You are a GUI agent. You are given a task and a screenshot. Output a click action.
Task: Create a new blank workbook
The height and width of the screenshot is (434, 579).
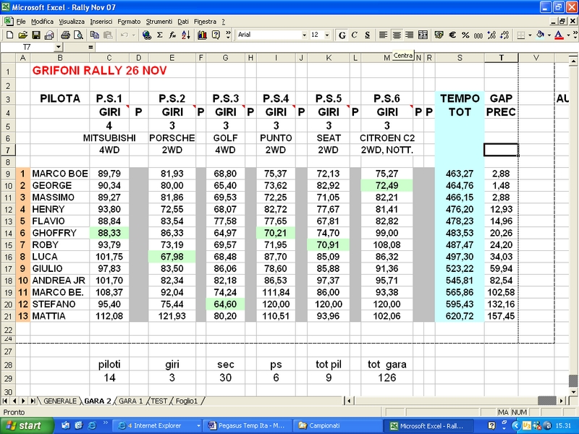(10, 35)
